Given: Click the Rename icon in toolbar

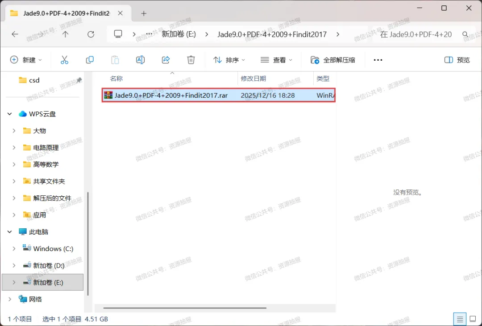Looking at the screenshot, I should pyautogui.click(x=140, y=60).
